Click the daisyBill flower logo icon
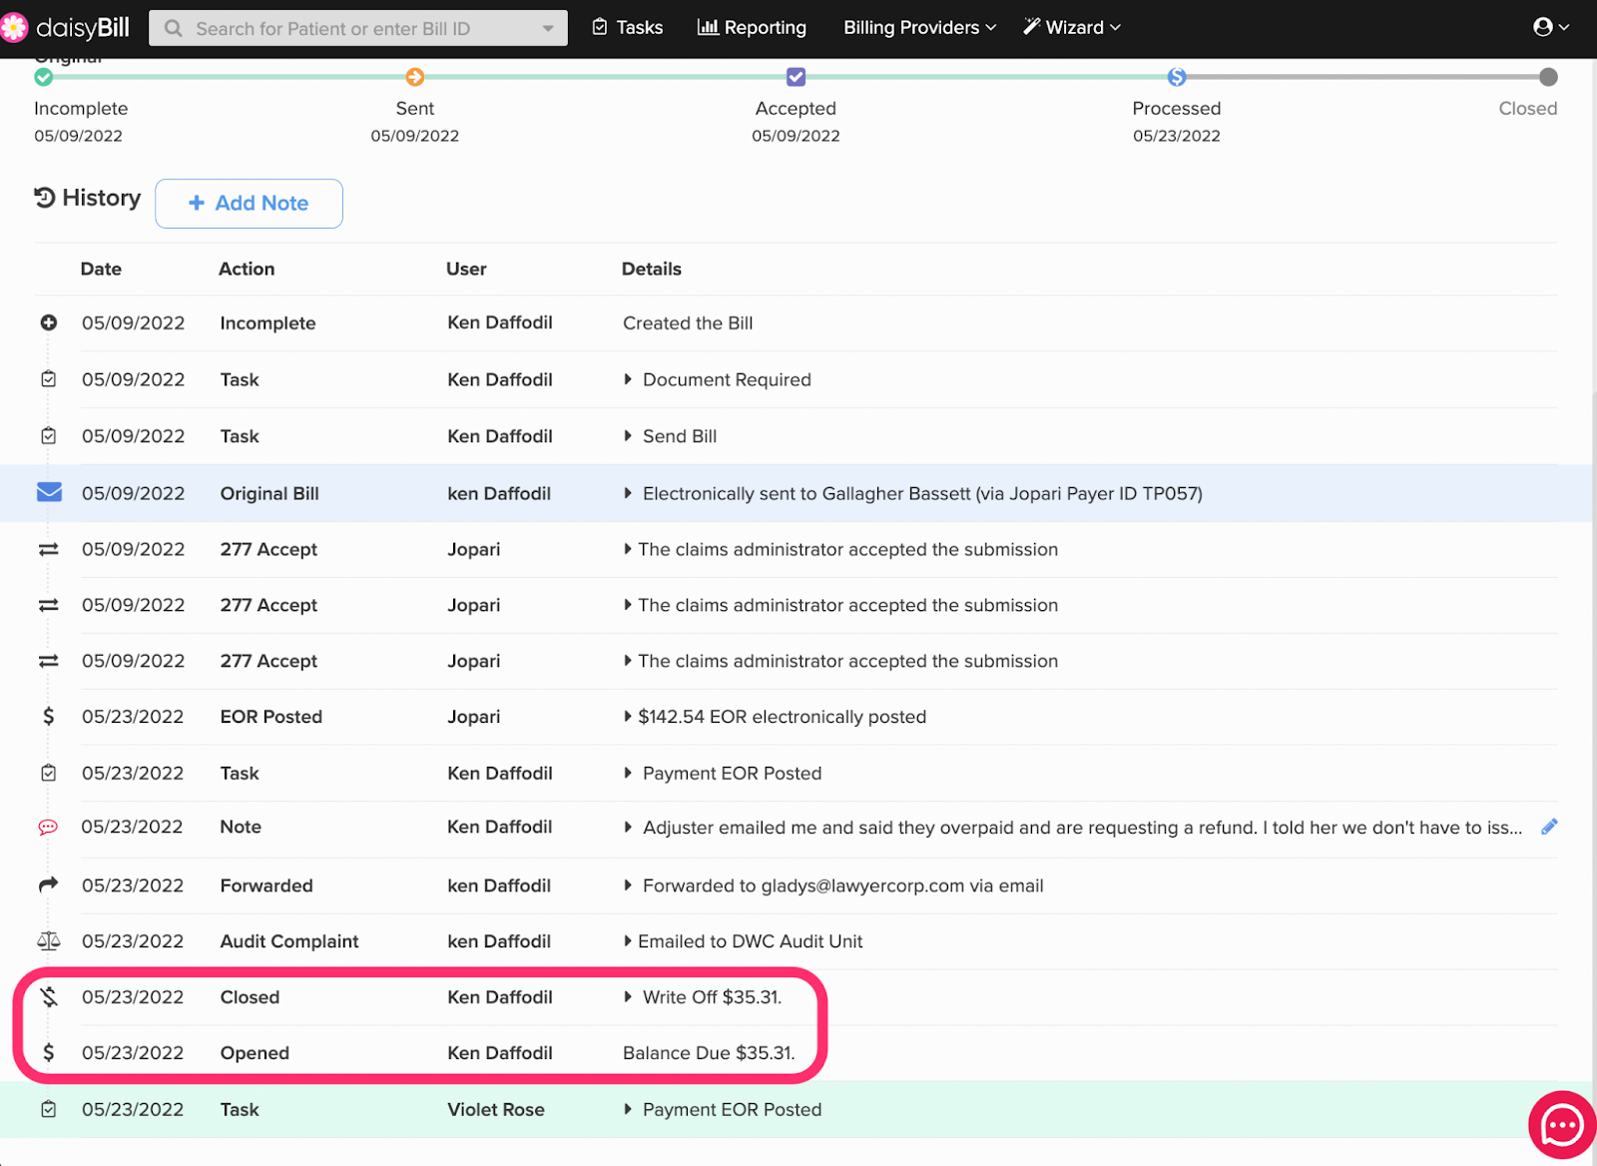 13,28
